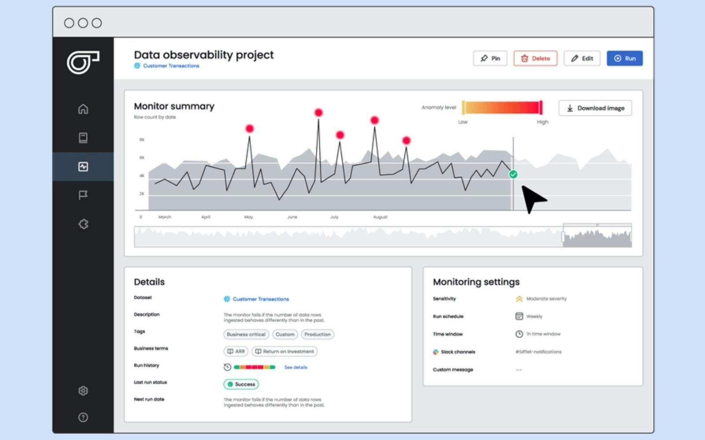
Task: Click the anomaly level gradient bar
Action: pos(502,107)
